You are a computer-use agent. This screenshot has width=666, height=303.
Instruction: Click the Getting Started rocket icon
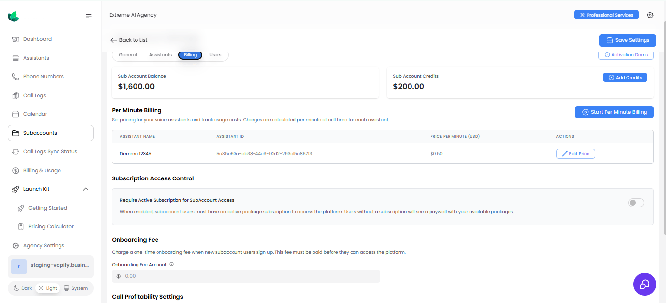click(20, 208)
